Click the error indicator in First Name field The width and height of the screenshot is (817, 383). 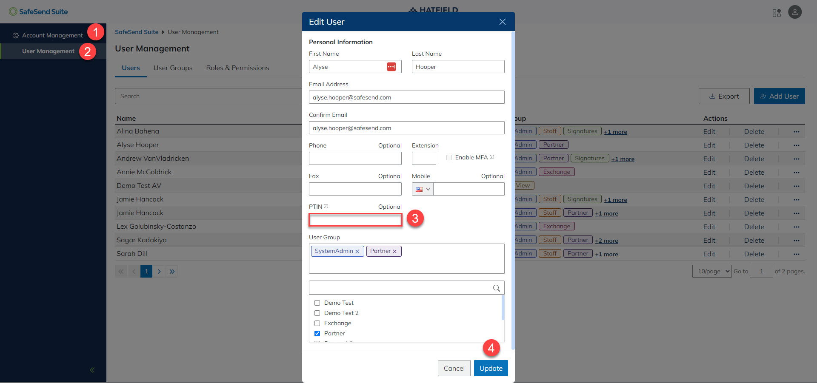click(391, 67)
